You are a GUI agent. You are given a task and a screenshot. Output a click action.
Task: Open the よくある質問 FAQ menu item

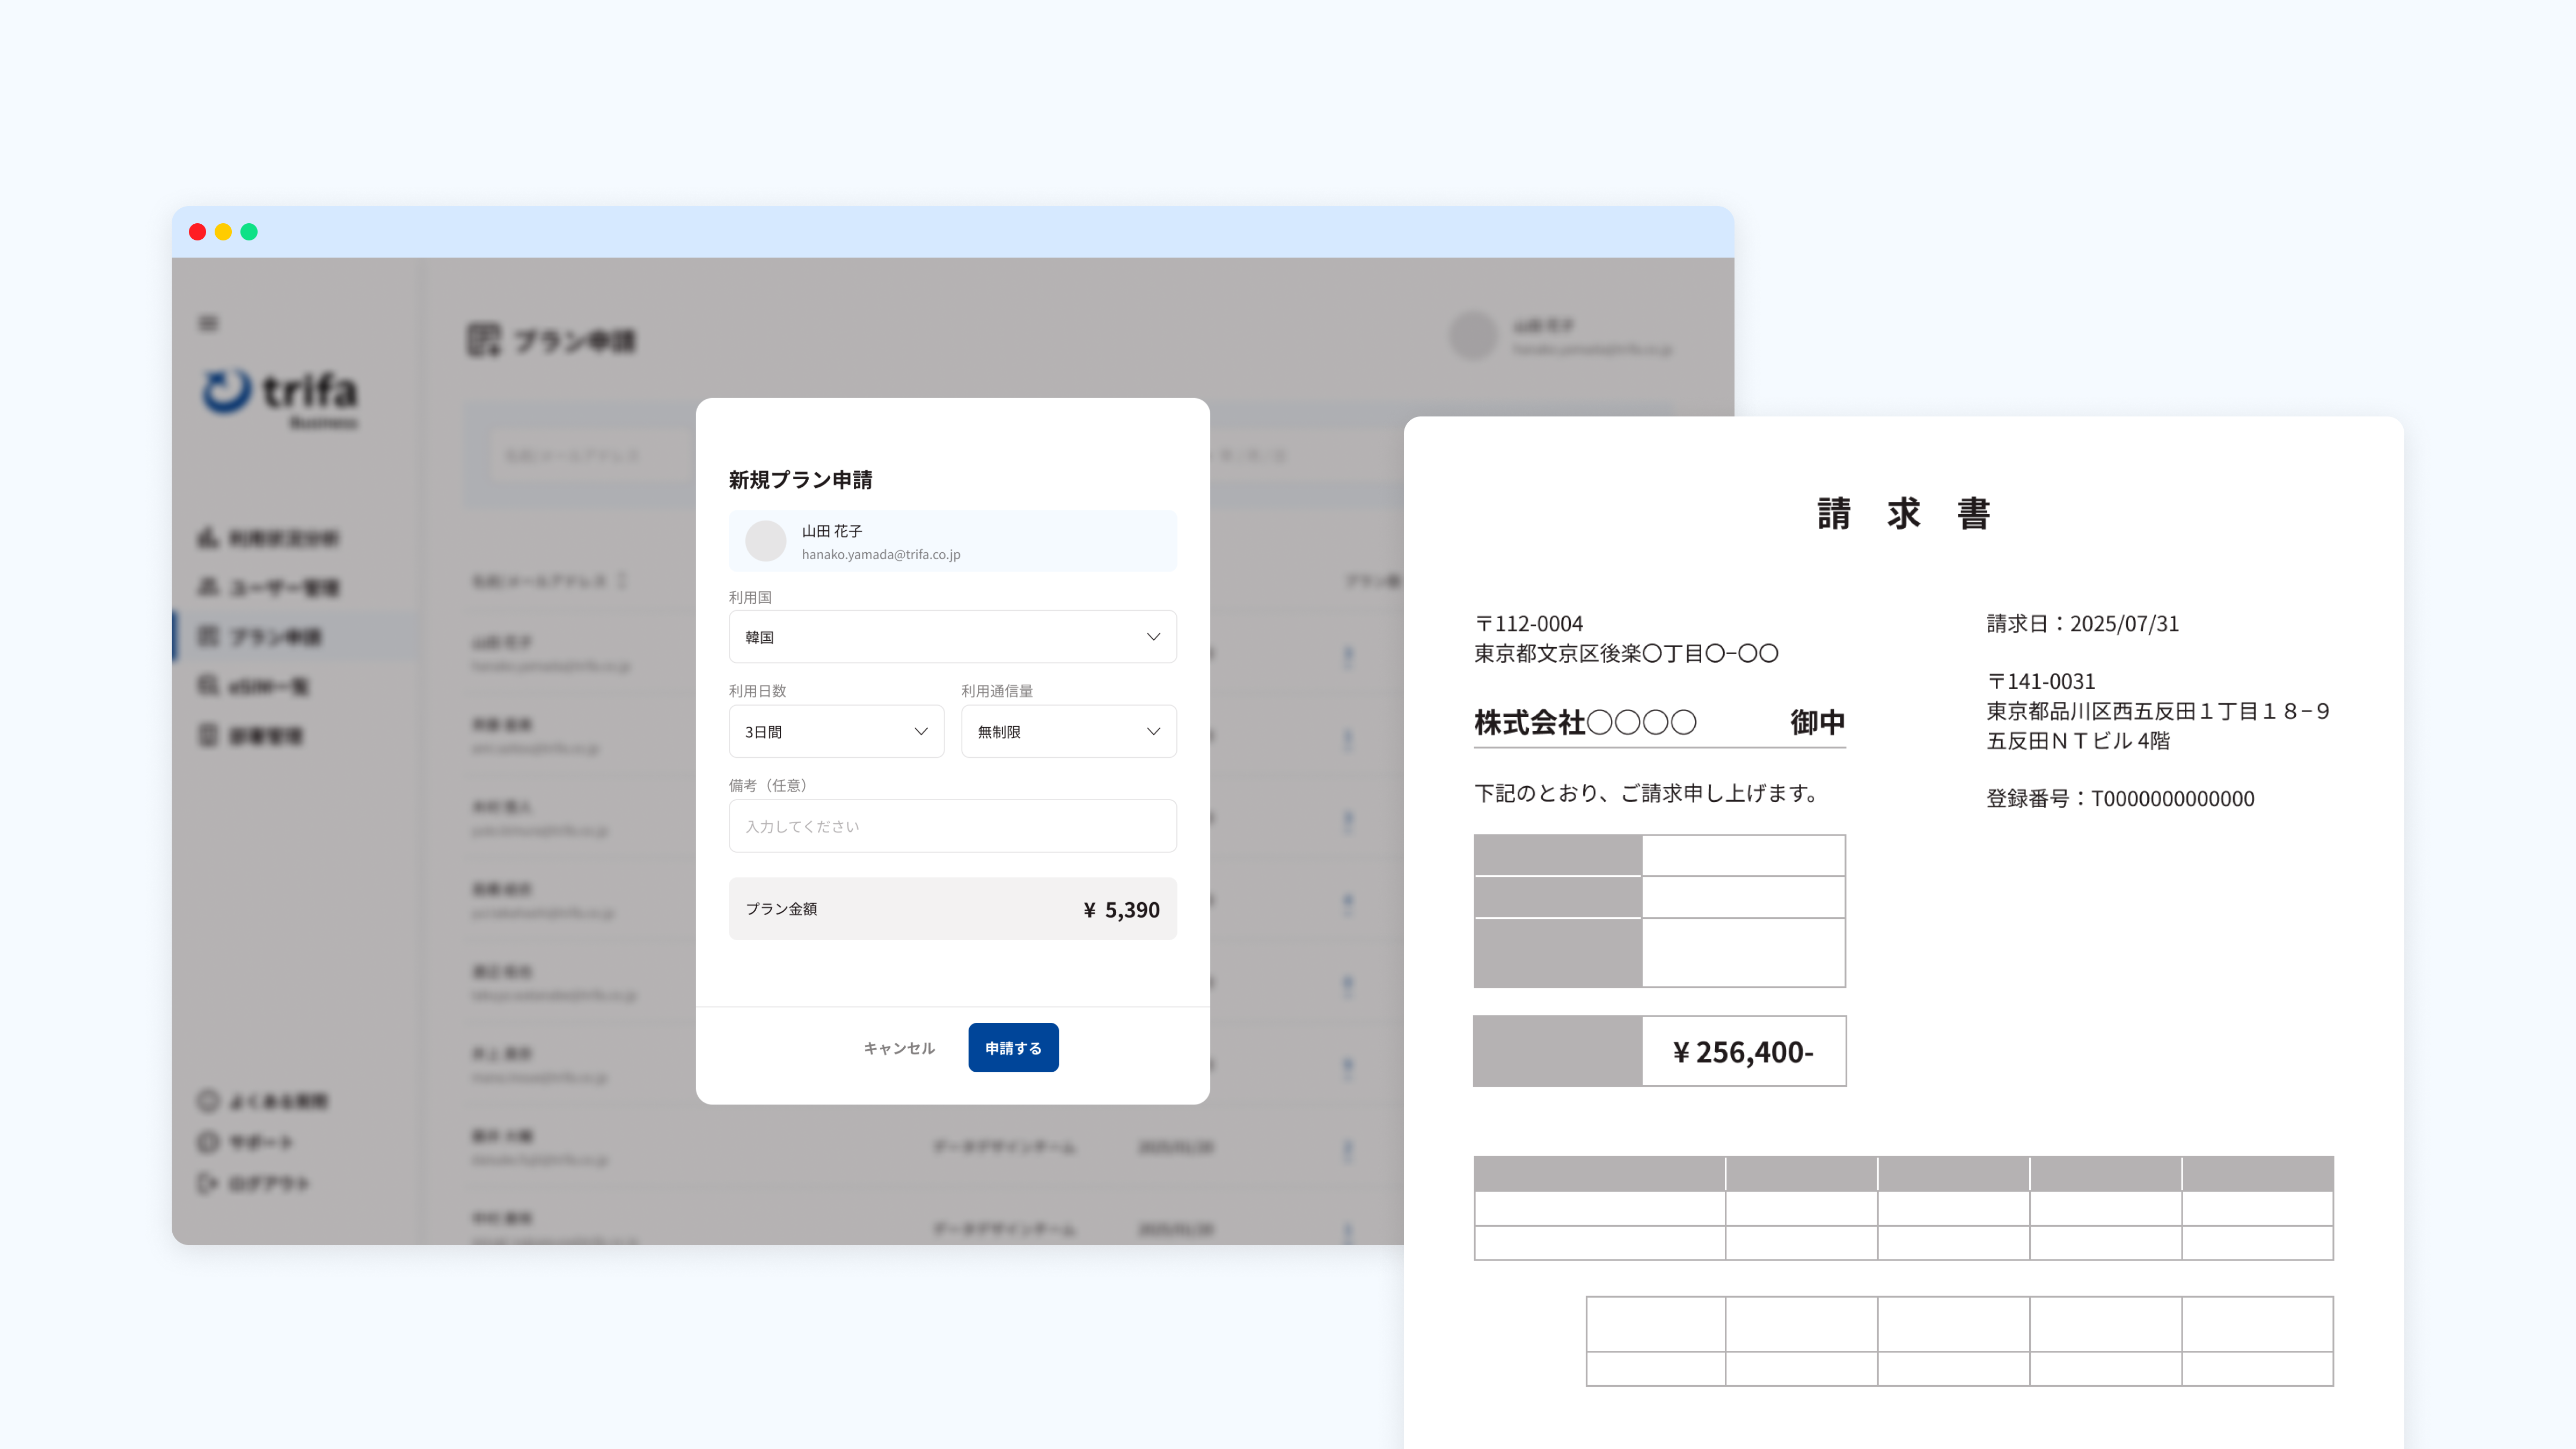(x=277, y=1101)
